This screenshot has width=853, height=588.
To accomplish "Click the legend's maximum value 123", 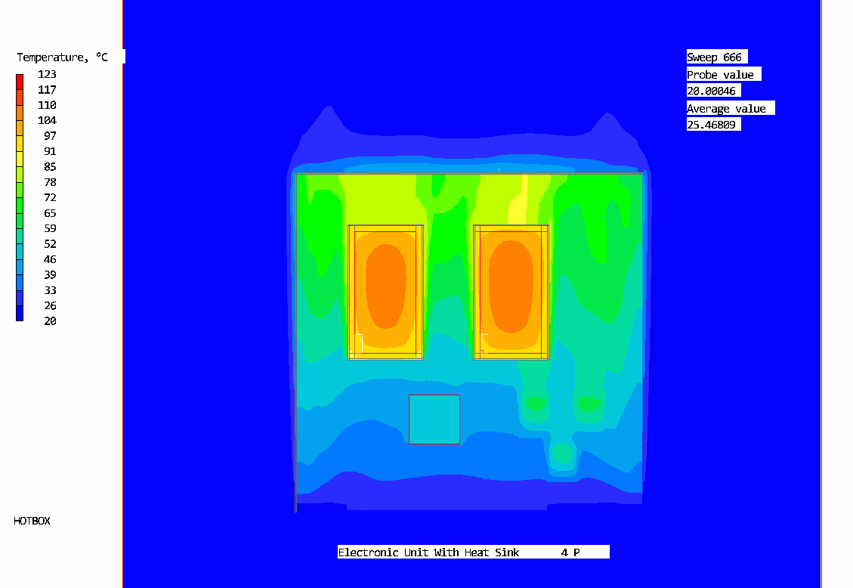I will point(47,74).
